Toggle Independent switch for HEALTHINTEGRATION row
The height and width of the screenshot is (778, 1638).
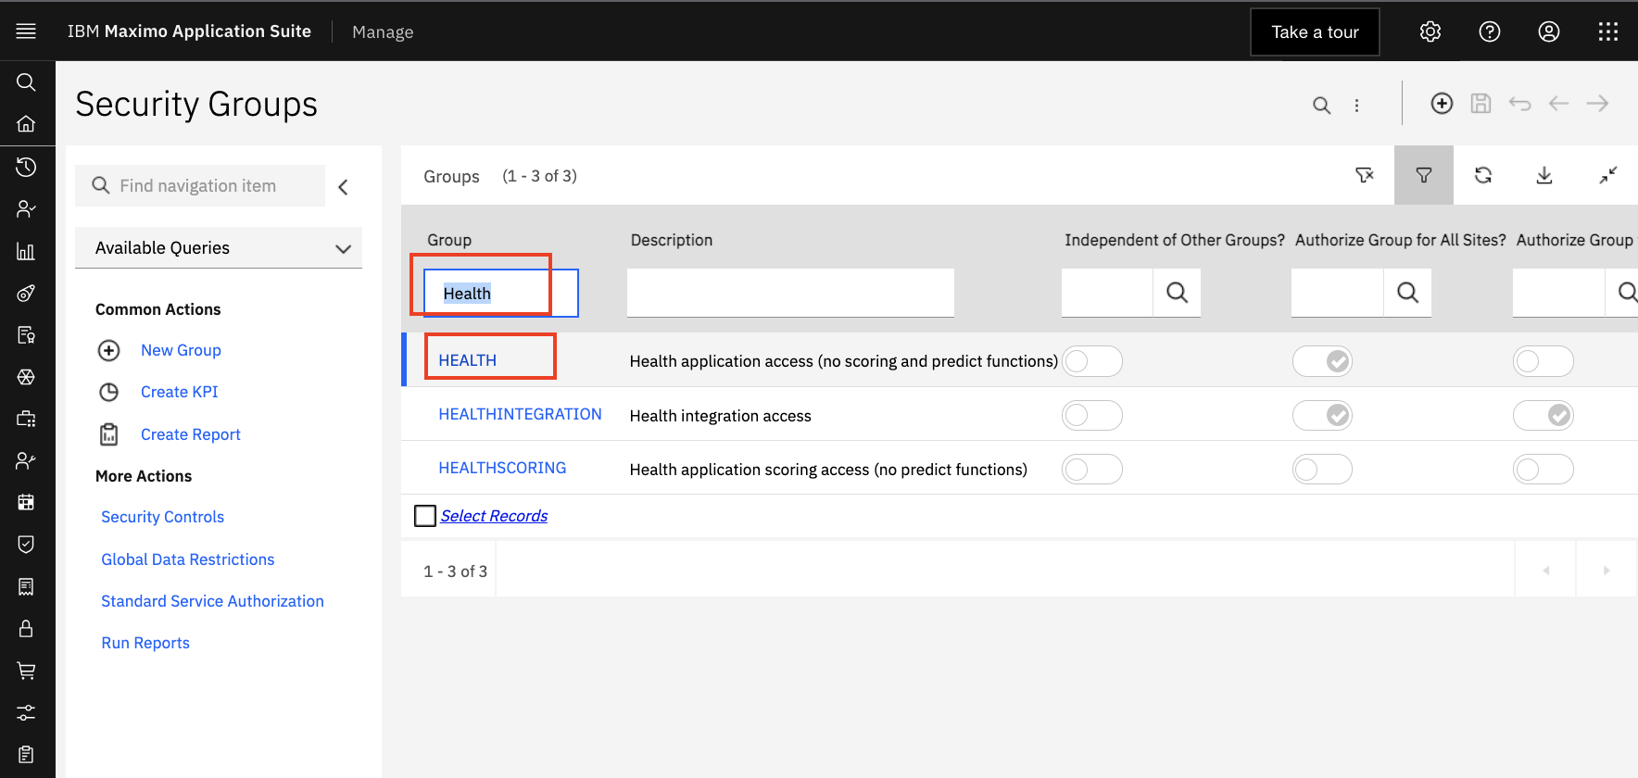(x=1092, y=415)
